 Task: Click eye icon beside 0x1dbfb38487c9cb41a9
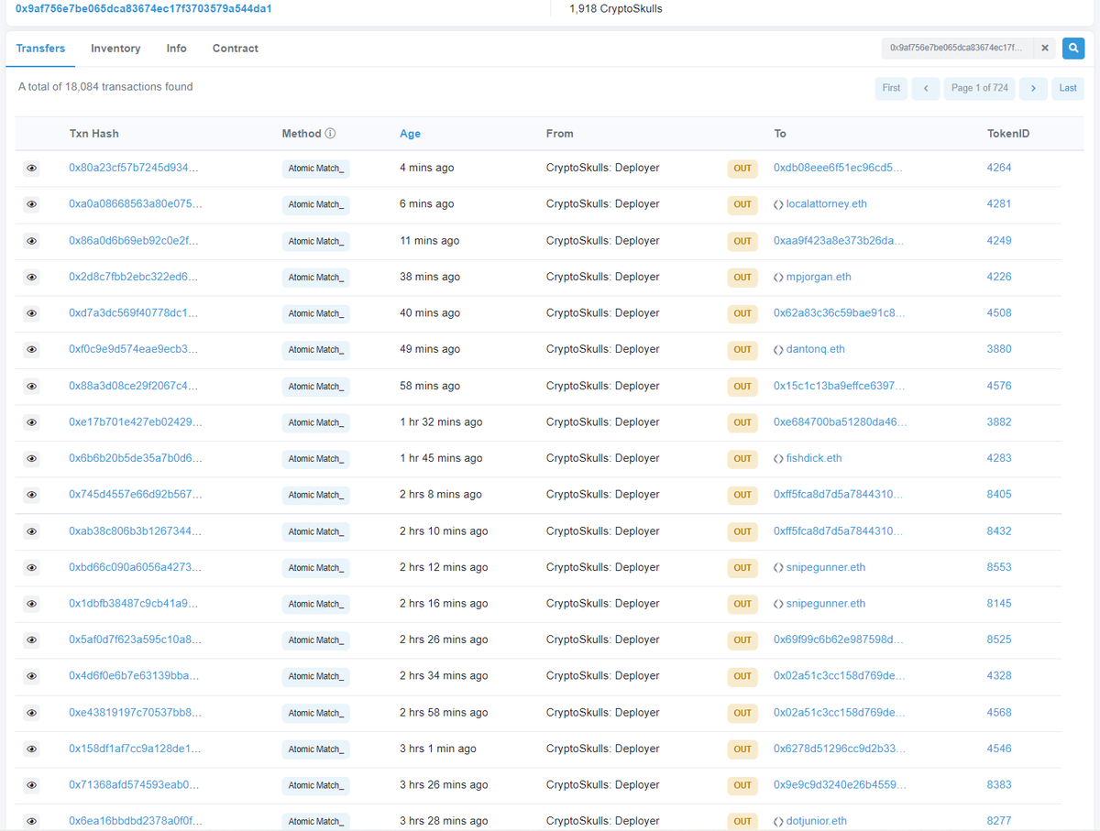[31, 604]
